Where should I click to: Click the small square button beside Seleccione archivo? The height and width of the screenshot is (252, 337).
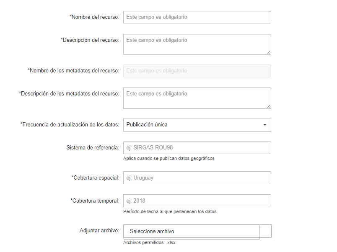[x=266, y=231]
